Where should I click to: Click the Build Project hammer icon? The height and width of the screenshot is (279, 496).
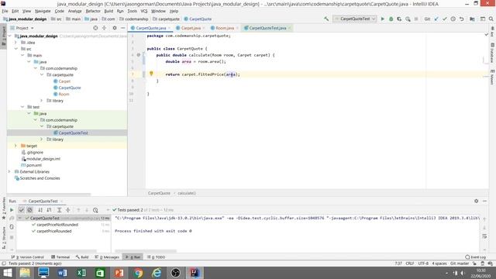[x=326, y=19]
